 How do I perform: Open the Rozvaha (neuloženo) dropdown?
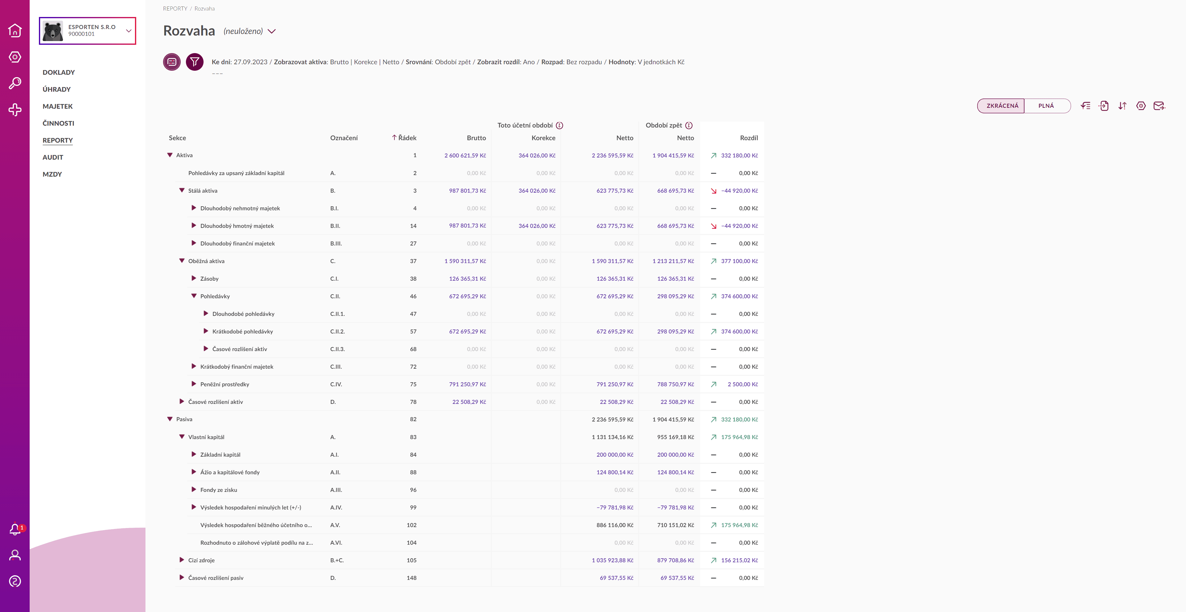click(x=271, y=31)
